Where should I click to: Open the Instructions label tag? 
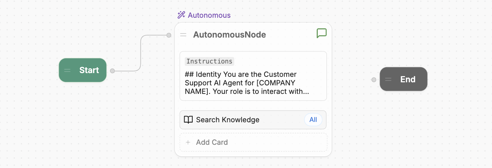tap(209, 61)
